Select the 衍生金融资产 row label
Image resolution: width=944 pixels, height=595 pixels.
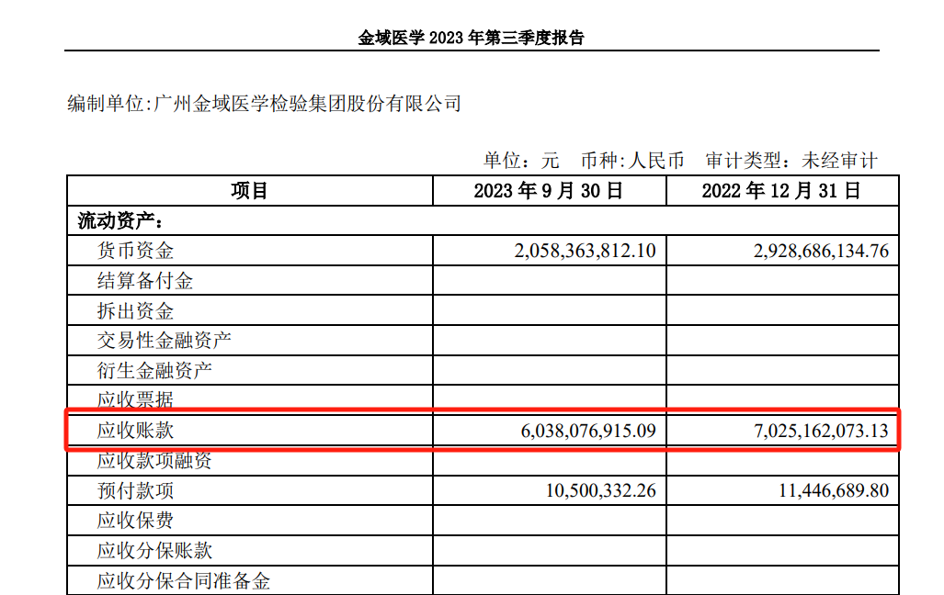pos(154,371)
